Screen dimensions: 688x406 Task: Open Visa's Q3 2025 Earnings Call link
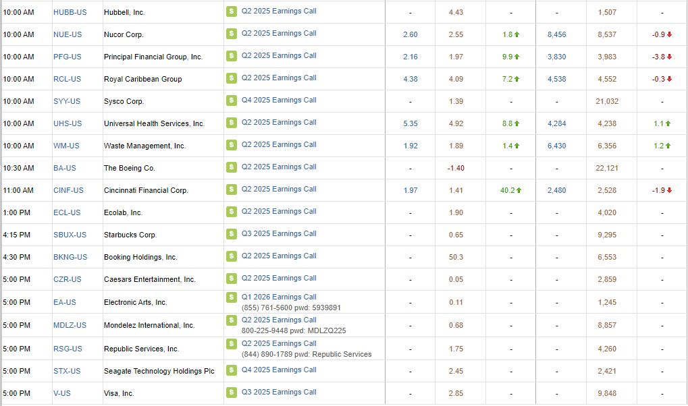[279, 392]
